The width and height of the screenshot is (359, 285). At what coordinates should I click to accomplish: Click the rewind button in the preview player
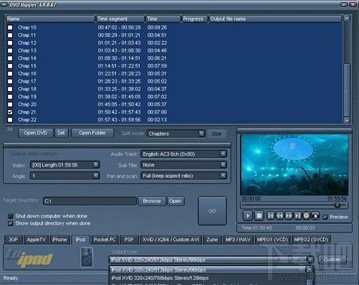279,215
